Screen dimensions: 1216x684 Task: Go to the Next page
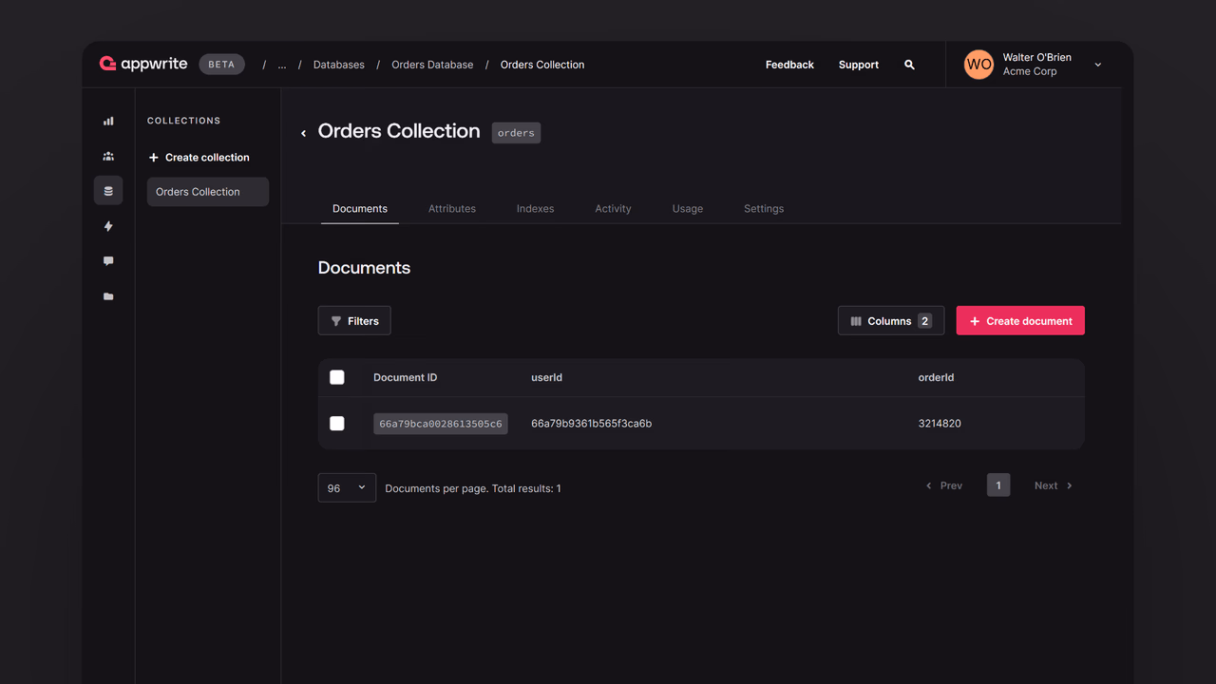[1054, 485]
